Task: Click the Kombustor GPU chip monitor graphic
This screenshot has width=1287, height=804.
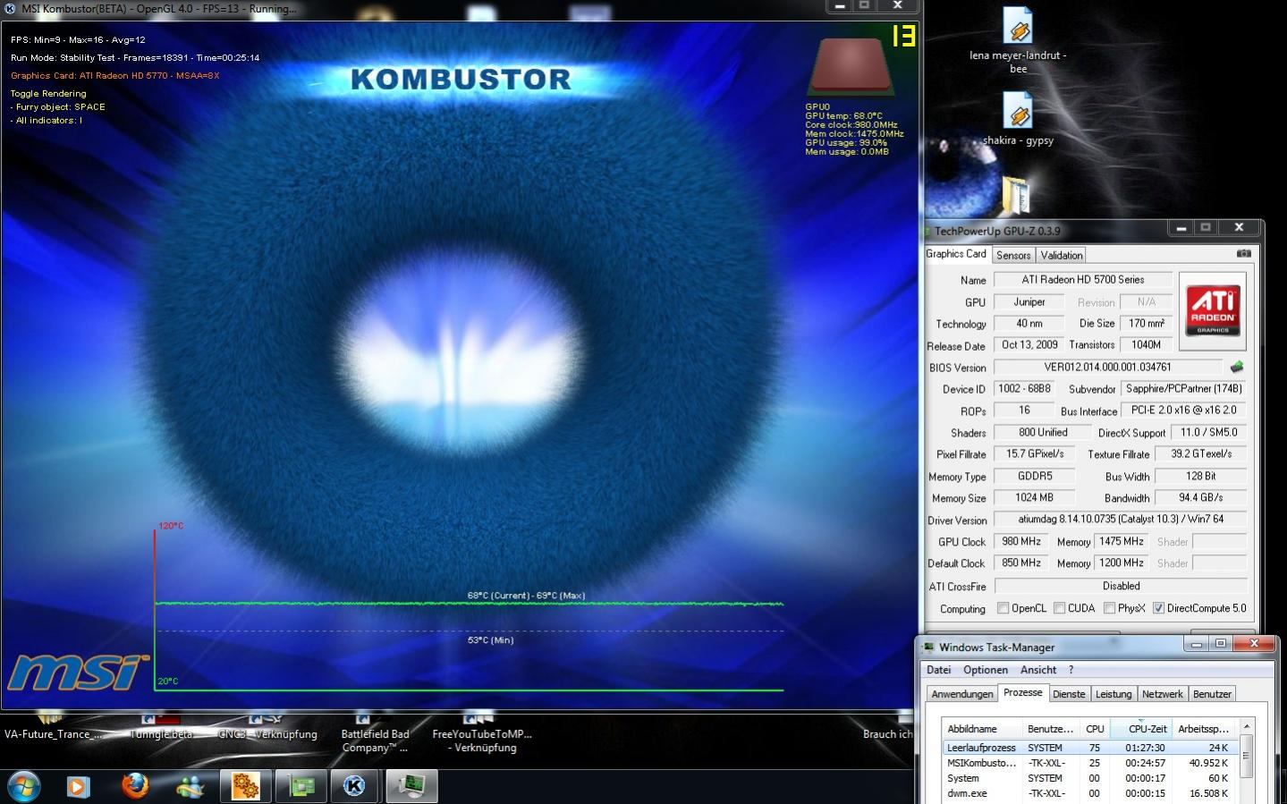Action: click(x=851, y=66)
